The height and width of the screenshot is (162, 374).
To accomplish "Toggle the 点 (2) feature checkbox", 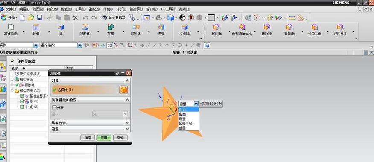I will (x=23, y=107).
